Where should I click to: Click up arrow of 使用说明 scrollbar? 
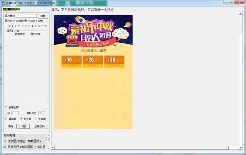(x=48, y=136)
